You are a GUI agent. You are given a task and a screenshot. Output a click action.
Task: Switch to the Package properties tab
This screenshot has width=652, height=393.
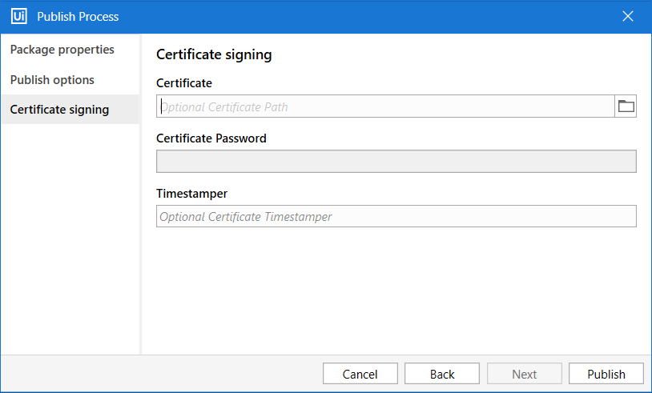[x=62, y=50]
